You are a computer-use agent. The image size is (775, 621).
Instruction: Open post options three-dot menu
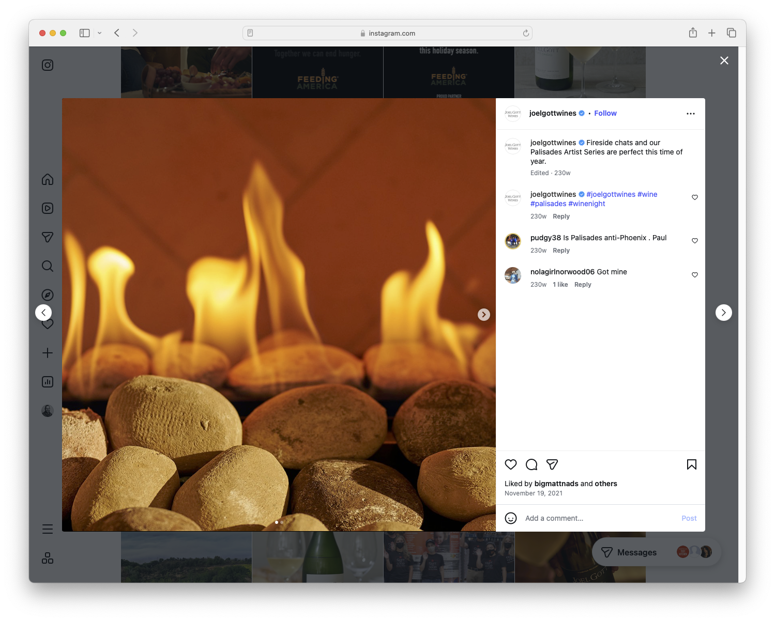point(691,114)
